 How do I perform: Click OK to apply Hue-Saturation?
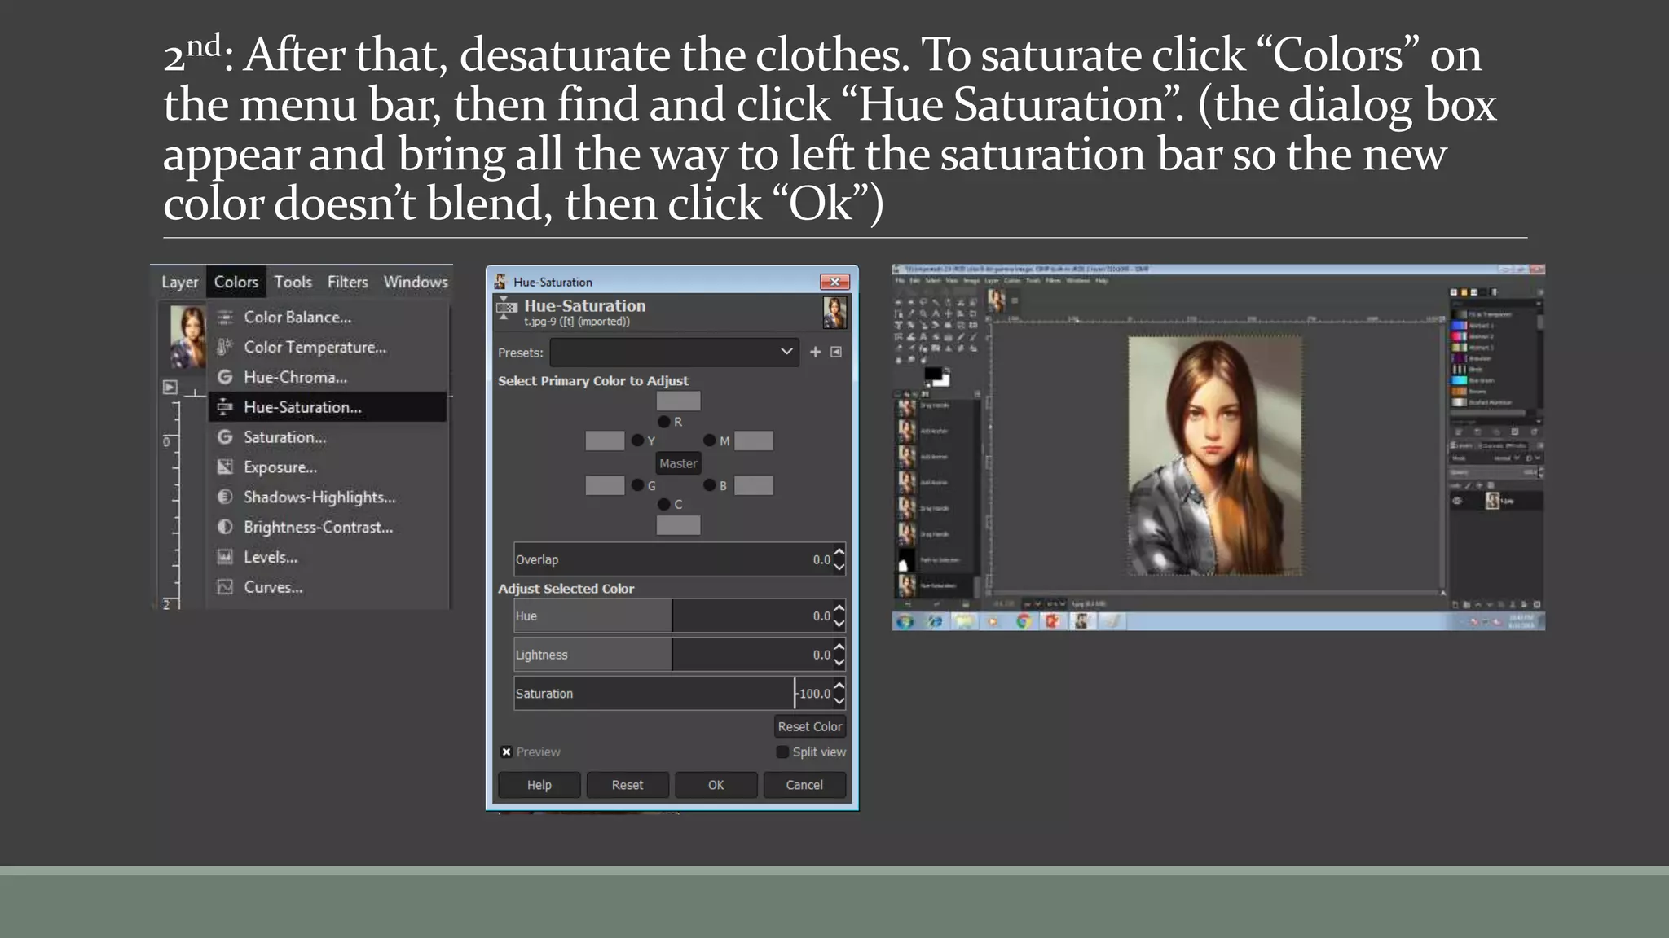coord(716,785)
